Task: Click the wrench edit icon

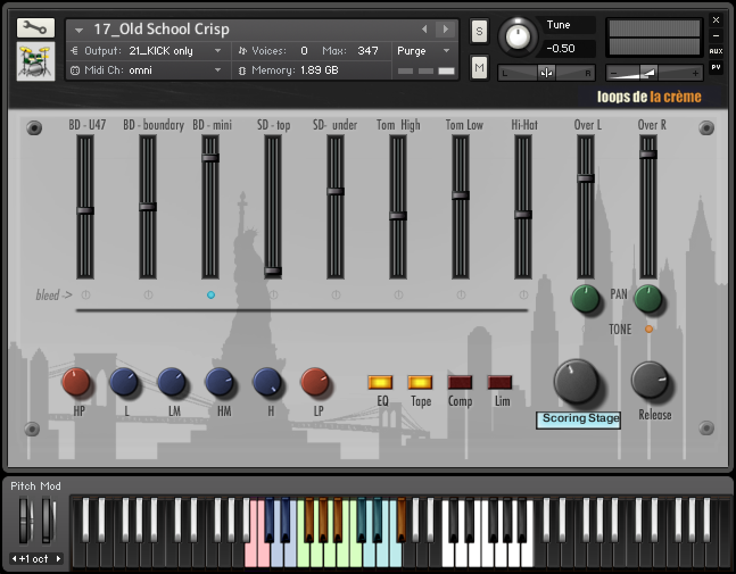Action: pos(34,27)
